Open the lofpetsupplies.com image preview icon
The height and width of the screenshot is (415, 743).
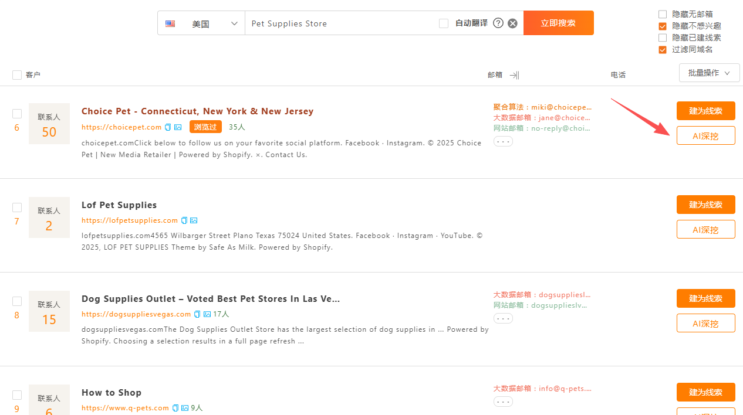pyautogui.click(x=194, y=220)
